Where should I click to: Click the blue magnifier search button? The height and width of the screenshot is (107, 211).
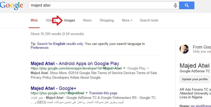click(187, 5)
